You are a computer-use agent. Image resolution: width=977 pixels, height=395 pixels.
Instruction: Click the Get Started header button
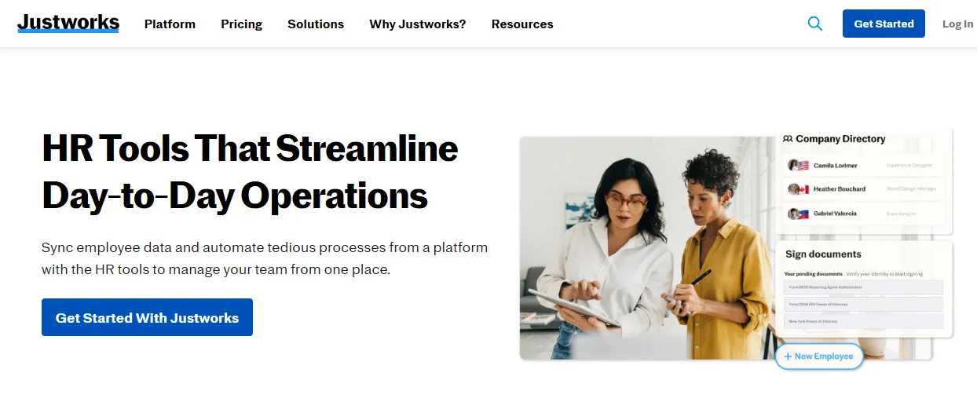tap(884, 24)
